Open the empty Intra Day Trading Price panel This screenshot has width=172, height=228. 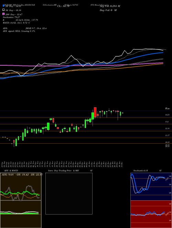(x=69, y=193)
